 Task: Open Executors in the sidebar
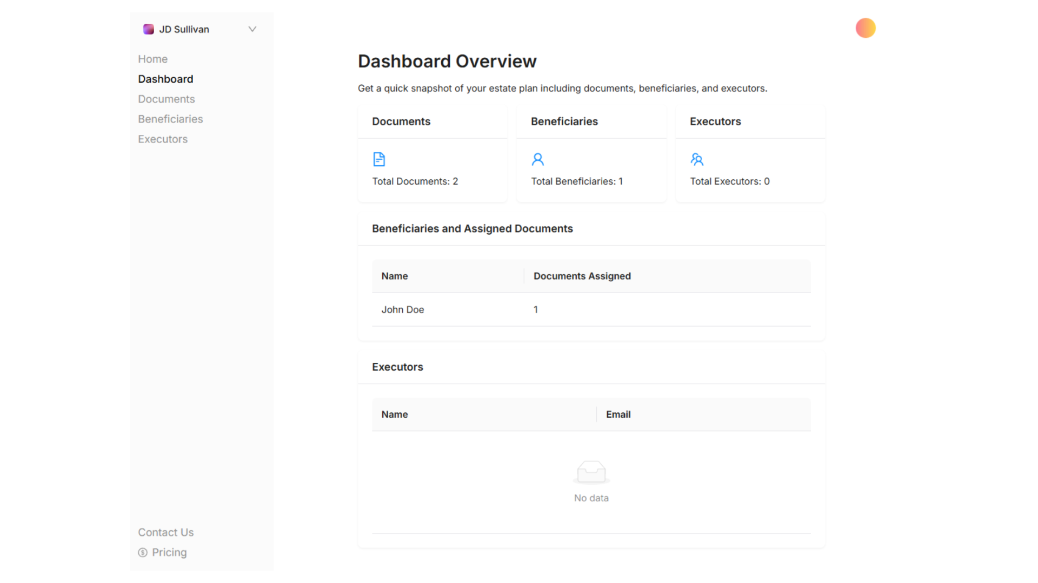(163, 139)
